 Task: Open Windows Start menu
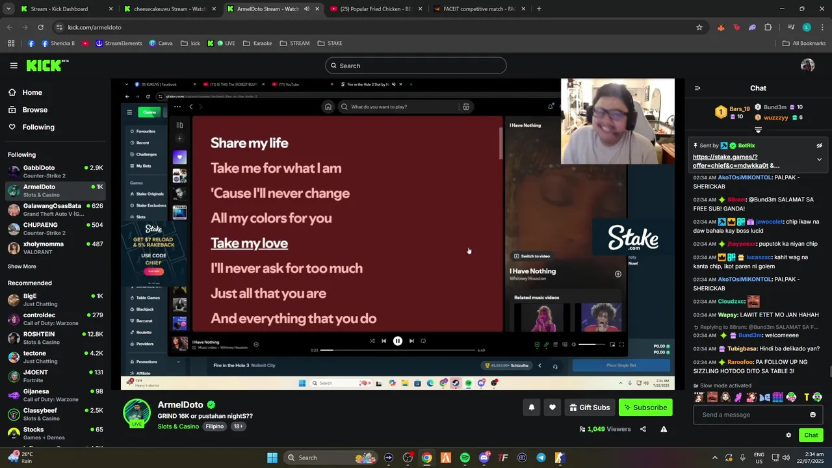click(272, 458)
